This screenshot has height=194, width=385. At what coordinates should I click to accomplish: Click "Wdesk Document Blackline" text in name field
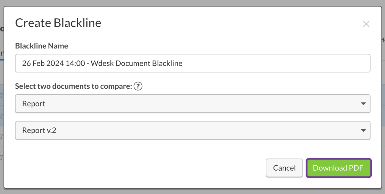click(137, 63)
